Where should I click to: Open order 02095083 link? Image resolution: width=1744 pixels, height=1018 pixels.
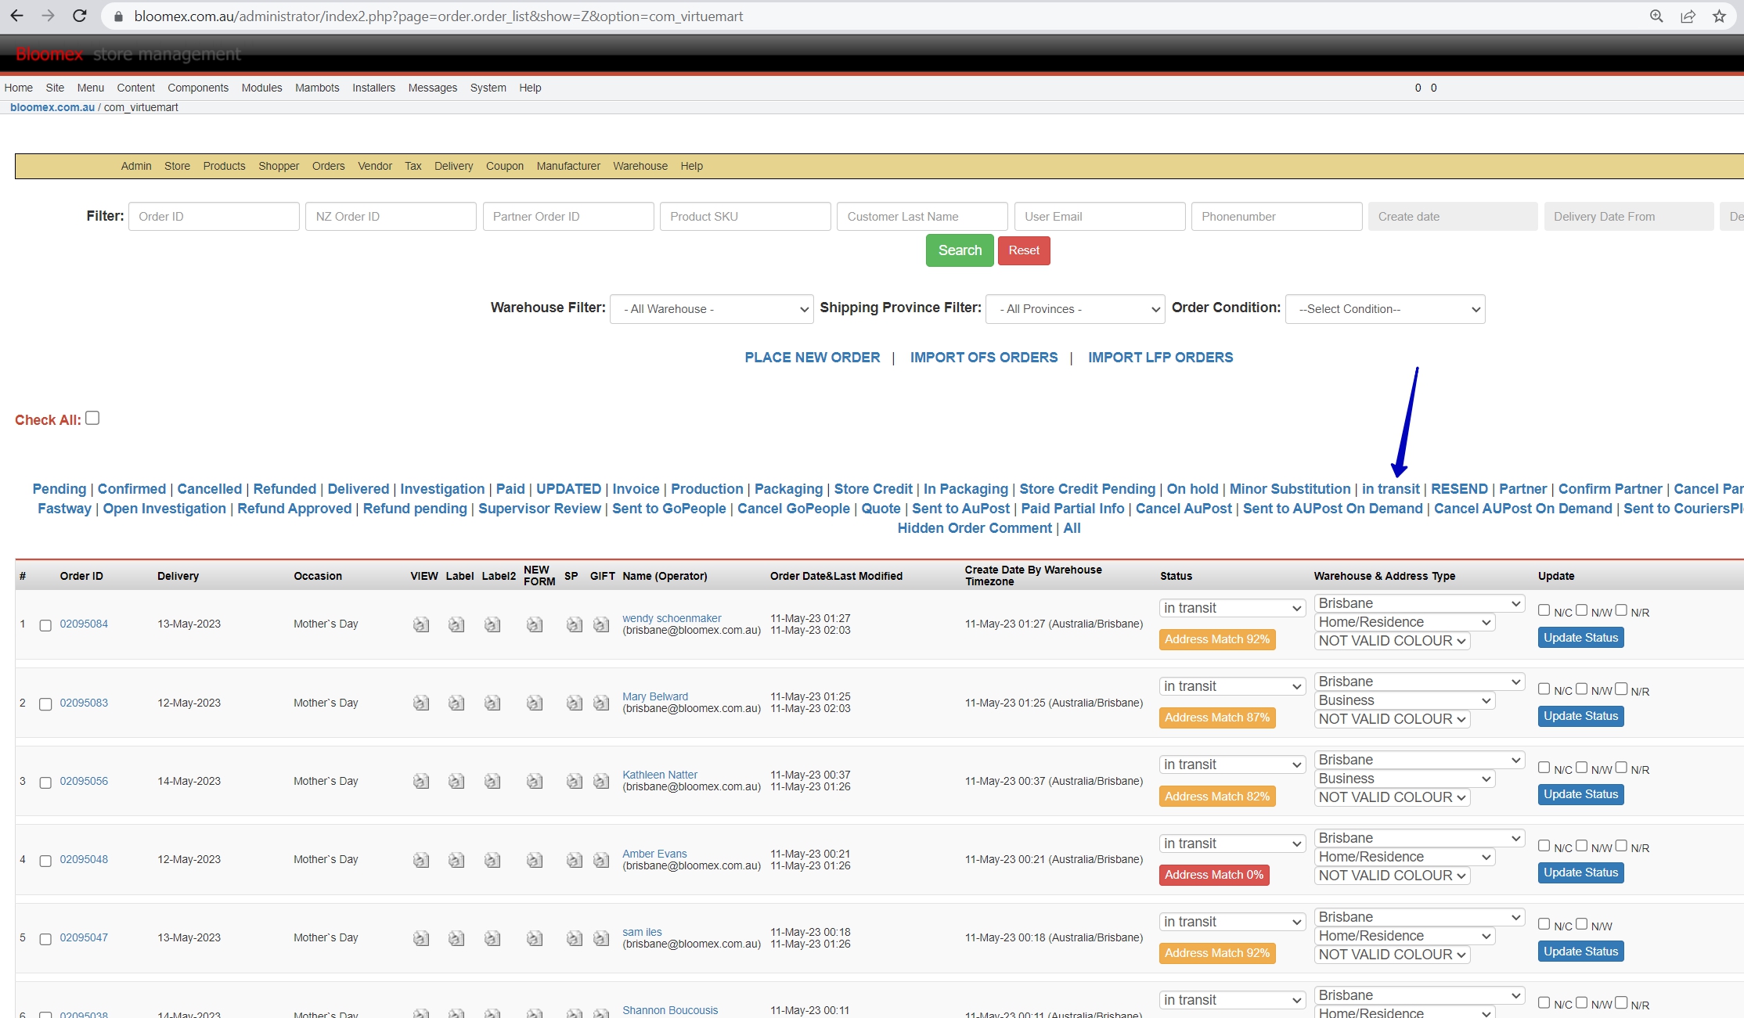click(x=84, y=703)
